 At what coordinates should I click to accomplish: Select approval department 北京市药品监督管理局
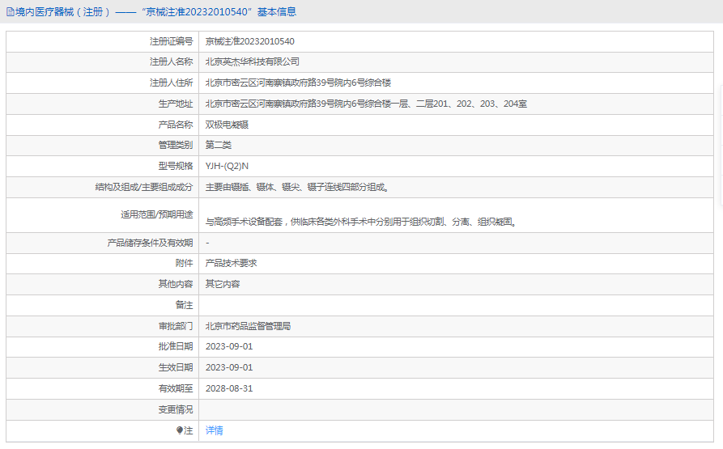pos(248,327)
